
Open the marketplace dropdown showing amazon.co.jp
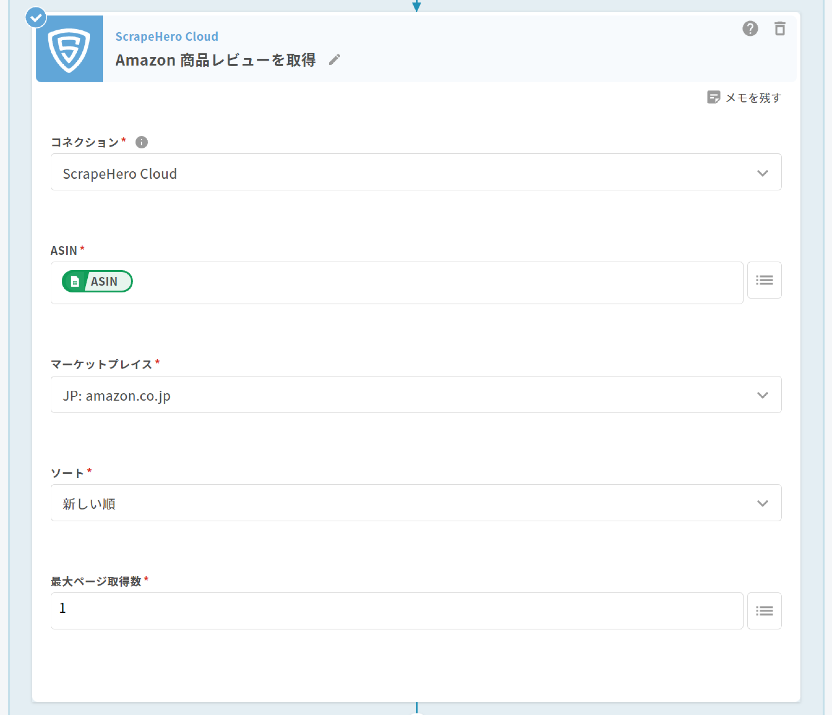416,395
